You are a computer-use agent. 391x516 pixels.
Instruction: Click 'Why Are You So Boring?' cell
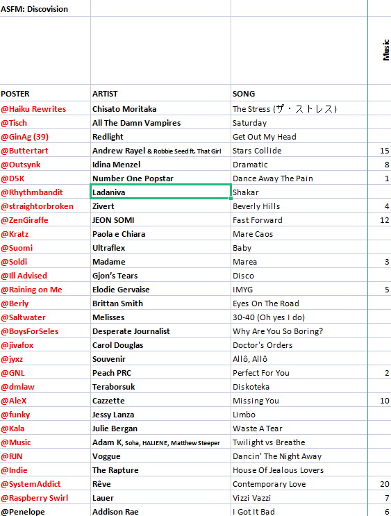point(299,331)
